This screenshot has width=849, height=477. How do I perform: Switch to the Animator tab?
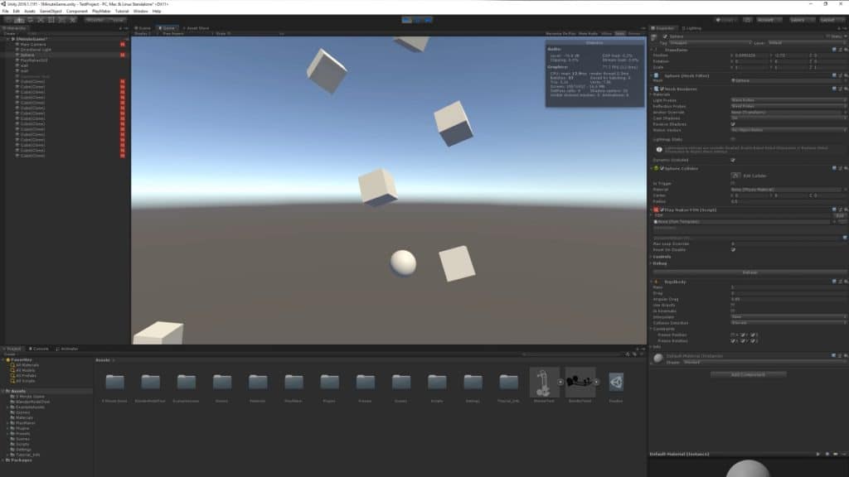[67, 349]
